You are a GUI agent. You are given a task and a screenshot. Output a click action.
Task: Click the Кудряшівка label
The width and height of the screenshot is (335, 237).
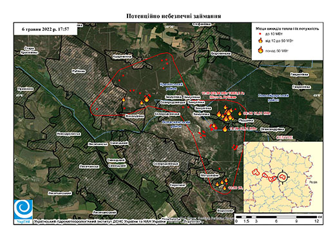[122, 57]
